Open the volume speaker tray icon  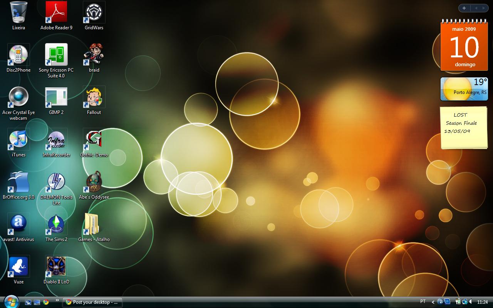click(x=471, y=302)
